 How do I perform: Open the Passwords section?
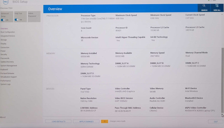(x=5, y=58)
